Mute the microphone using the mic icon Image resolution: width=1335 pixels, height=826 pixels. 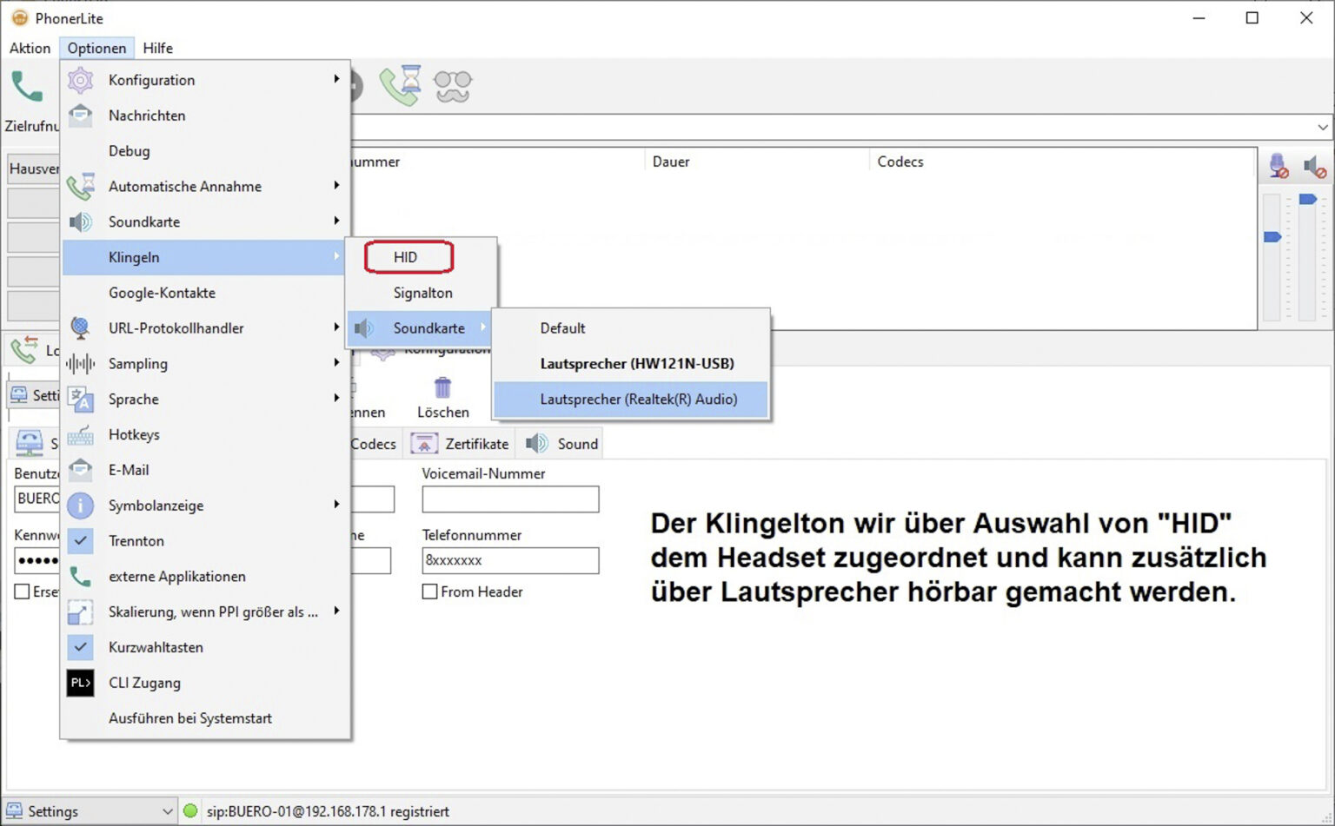(x=1276, y=166)
